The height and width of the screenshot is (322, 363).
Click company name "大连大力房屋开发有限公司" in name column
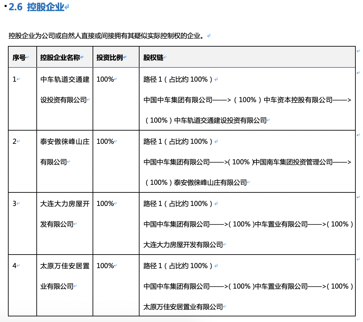(x=65, y=214)
